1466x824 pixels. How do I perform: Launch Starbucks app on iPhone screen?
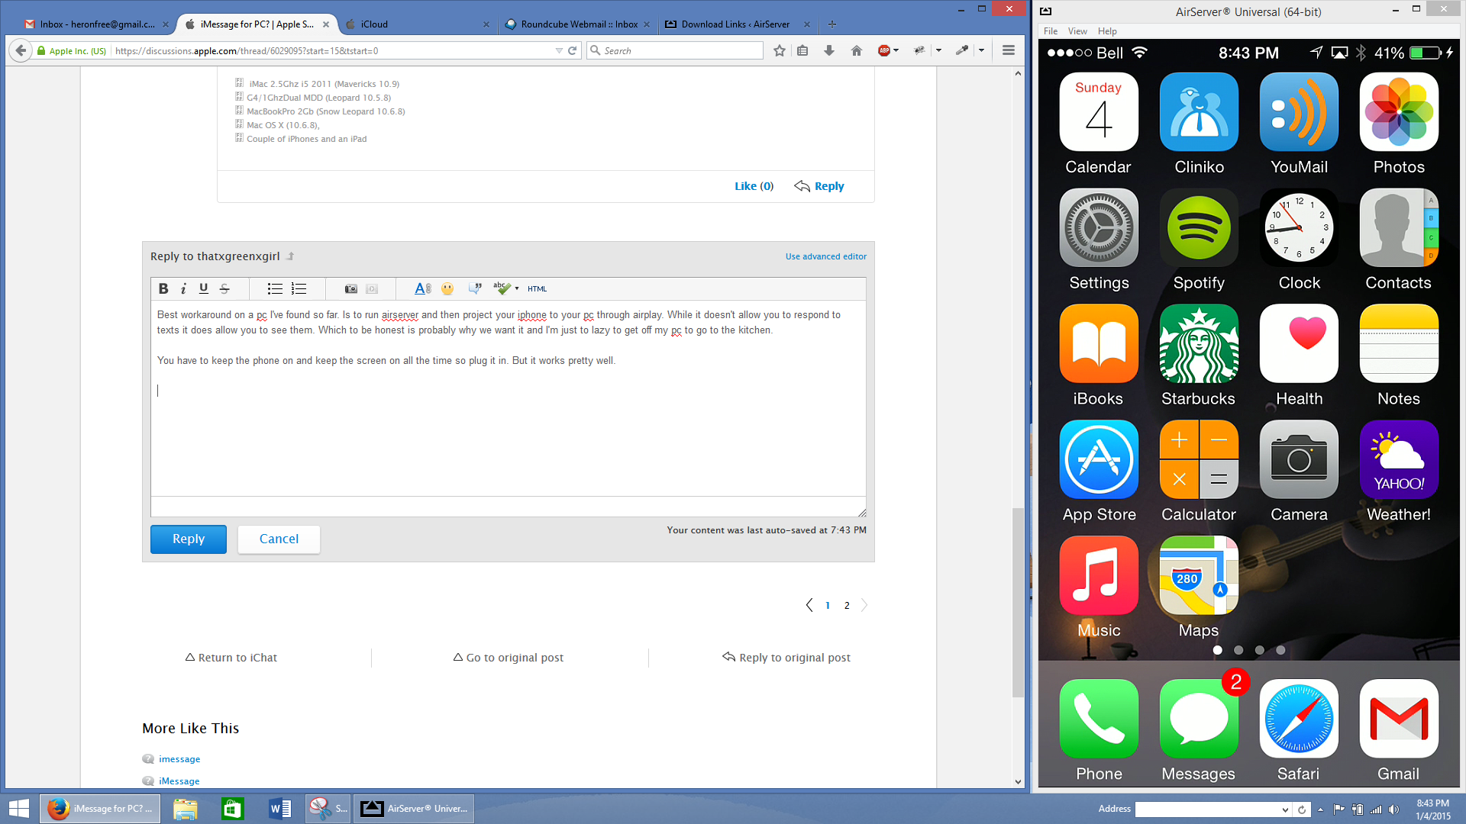click(x=1199, y=343)
